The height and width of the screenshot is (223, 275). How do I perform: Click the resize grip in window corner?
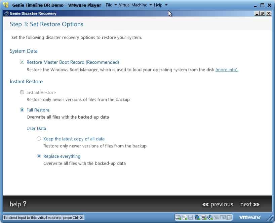[270, 218]
